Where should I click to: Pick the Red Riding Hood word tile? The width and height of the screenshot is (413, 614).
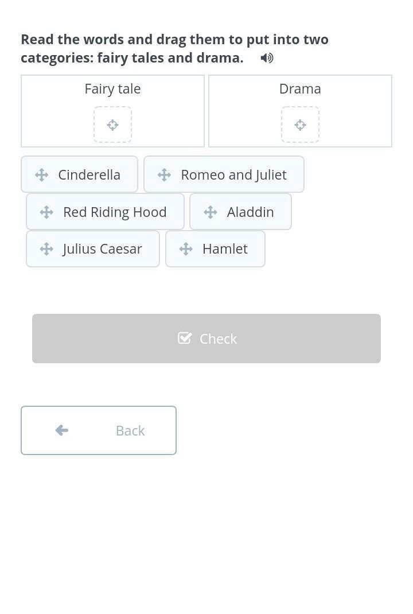pos(115,212)
